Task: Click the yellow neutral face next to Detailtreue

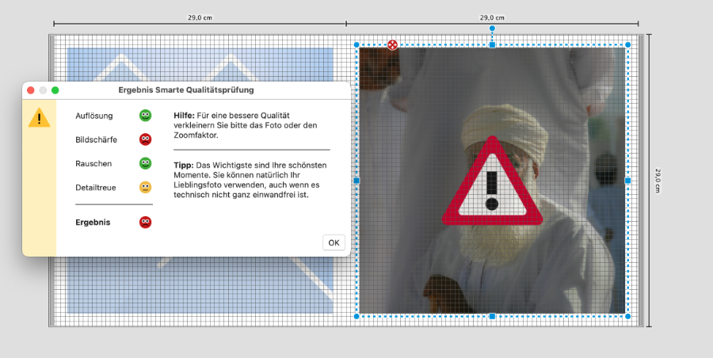Action: point(145,188)
